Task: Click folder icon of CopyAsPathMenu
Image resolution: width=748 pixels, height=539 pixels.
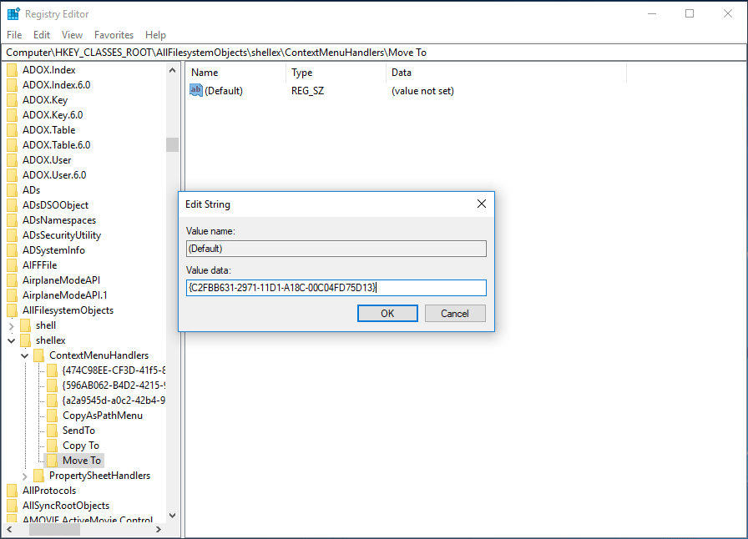Action: tap(53, 416)
